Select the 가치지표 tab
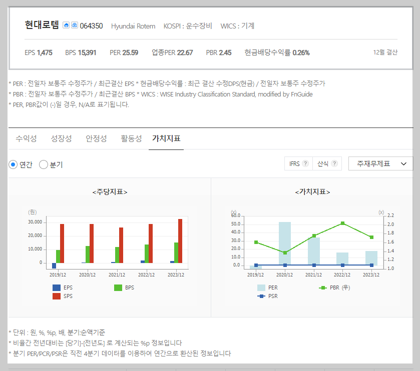 point(166,138)
